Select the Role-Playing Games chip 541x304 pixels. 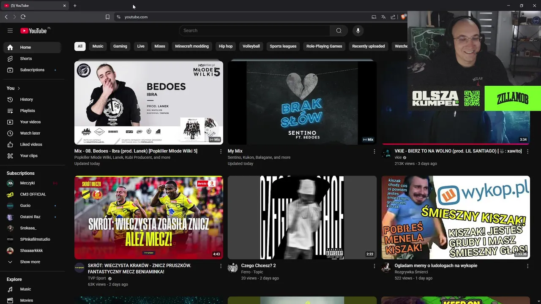pos(324,46)
